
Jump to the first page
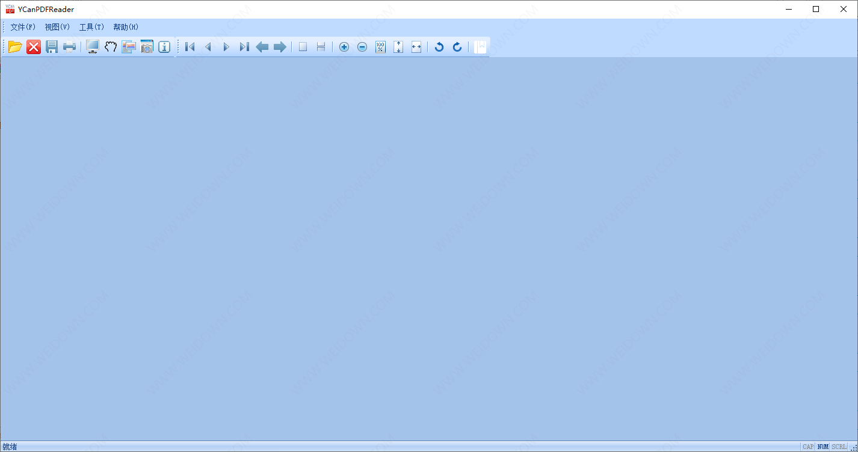190,47
